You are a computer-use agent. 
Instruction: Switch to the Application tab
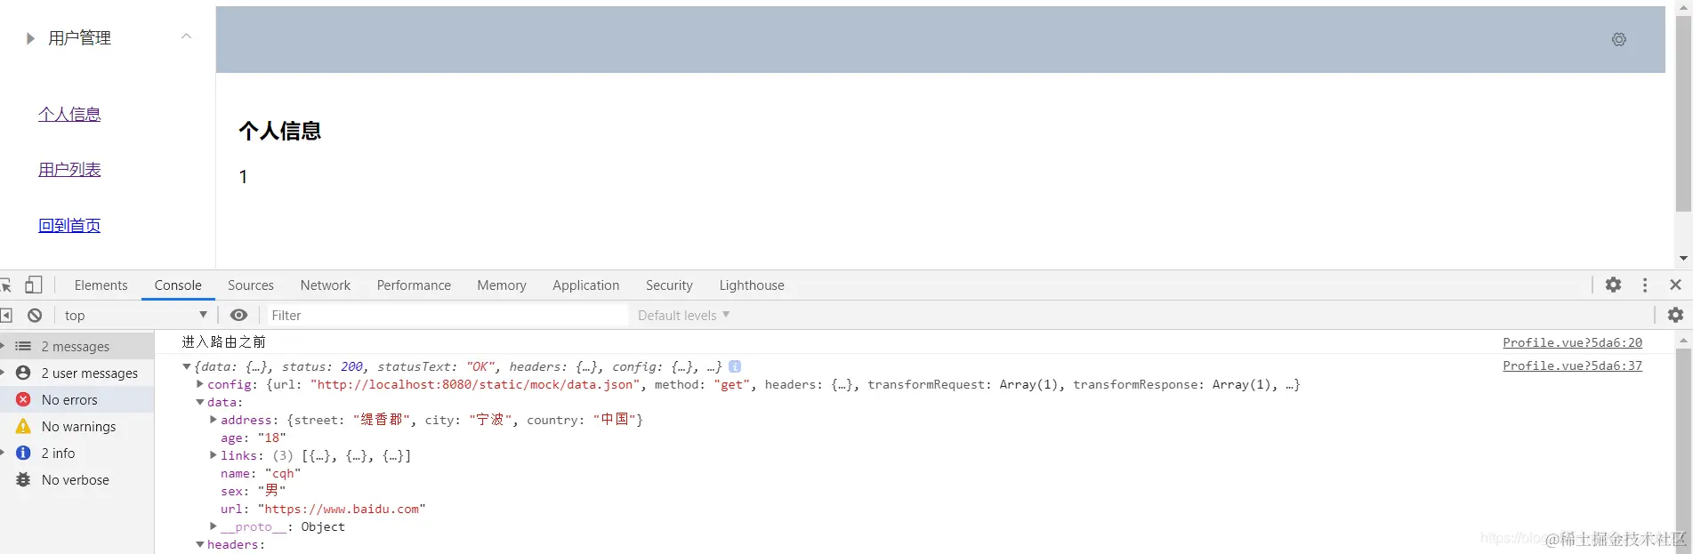point(585,285)
